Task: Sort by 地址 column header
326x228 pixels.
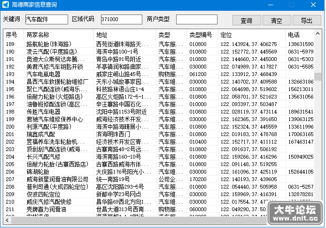Action: (x=124, y=35)
